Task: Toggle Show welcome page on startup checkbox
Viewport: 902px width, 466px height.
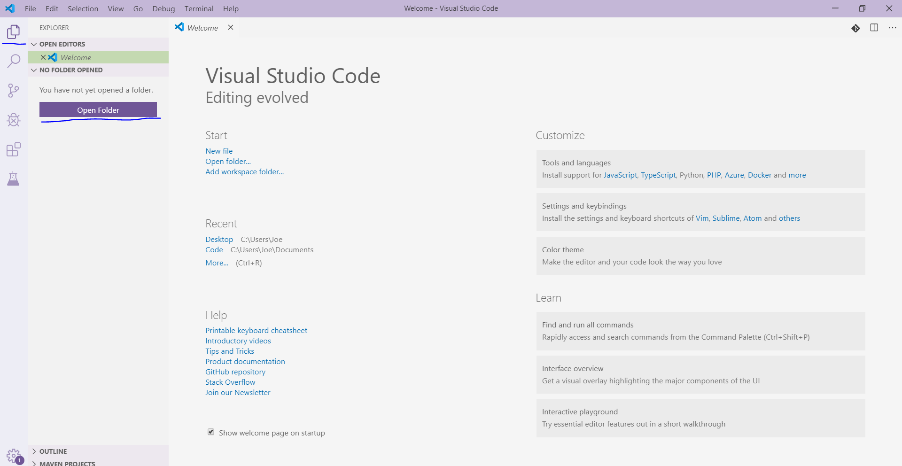Action: 211,432
